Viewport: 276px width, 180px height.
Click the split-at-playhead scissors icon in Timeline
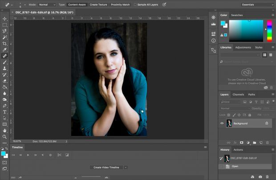point(59,155)
